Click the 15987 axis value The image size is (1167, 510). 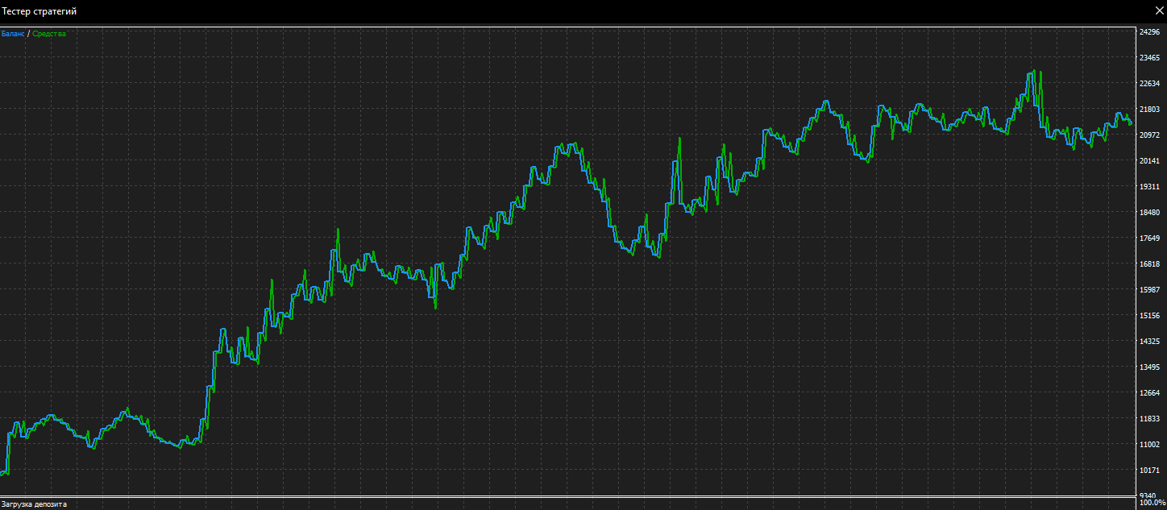pyautogui.click(x=1149, y=290)
